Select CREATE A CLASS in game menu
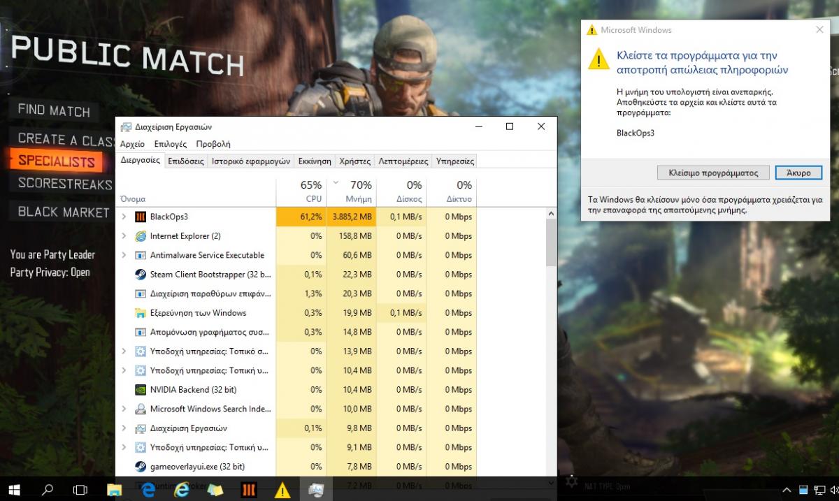Viewport: 839px width, 501px height. pyautogui.click(x=66, y=139)
